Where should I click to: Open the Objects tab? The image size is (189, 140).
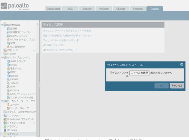[121, 9]
